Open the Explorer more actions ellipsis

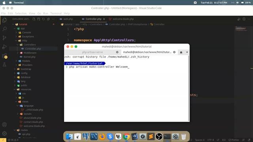pyautogui.click(x=53, y=19)
